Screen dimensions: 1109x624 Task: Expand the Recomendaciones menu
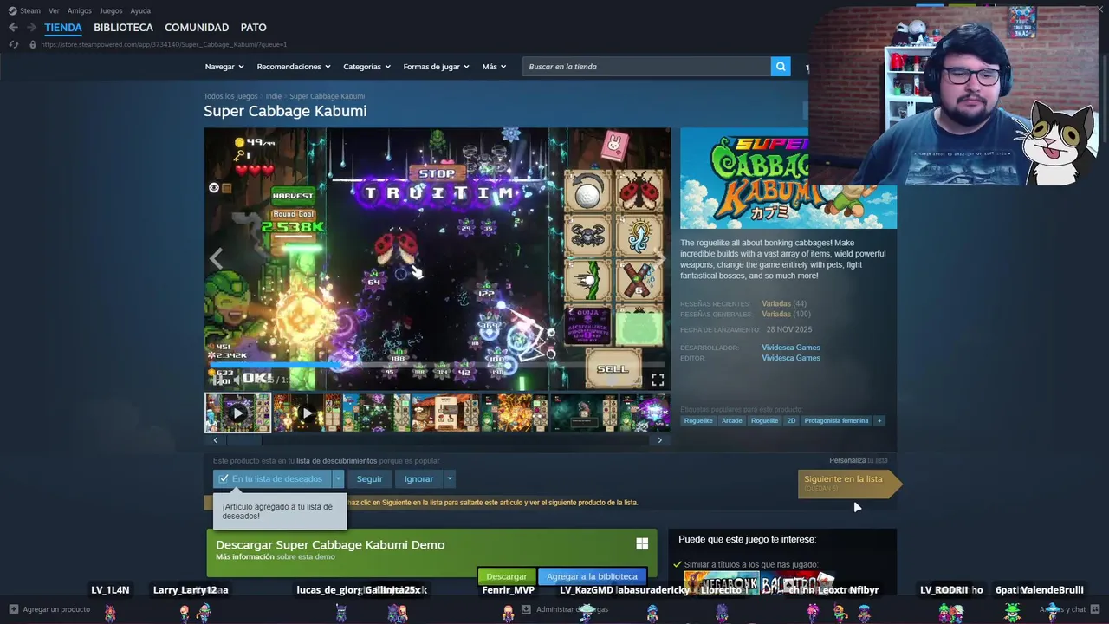[x=294, y=67]
